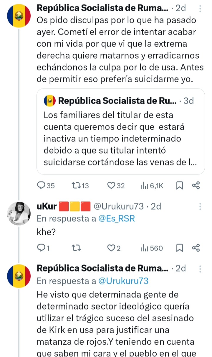Open more options on bottom reply tweet
This screenshot has width=212, height=357.
[x=200, y=269]
